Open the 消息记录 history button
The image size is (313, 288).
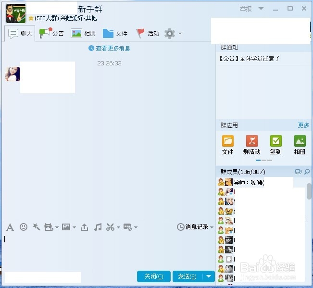(x=193, y=227)
